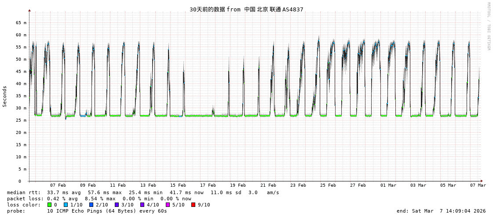Viewport: 493px width, 217px height.
Task: Click the graph title mentioning AS4837
Action: 246,9
